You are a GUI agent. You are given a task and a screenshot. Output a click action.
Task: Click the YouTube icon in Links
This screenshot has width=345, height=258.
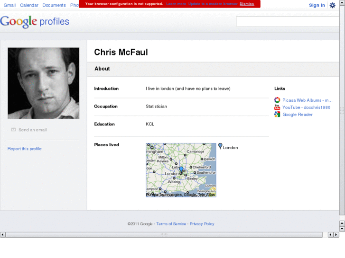(277, 107)
